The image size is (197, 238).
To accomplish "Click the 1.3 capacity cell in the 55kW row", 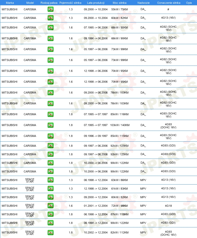I will [x=71, y=9].
